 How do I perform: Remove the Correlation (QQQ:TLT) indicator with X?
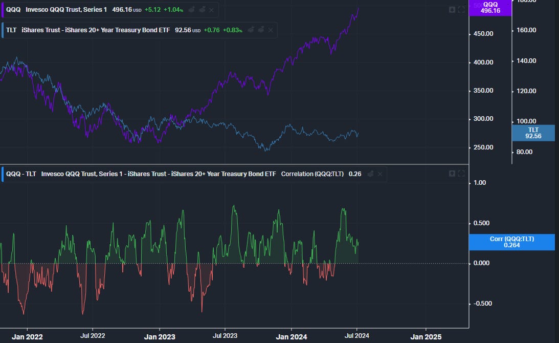point(380,174)
